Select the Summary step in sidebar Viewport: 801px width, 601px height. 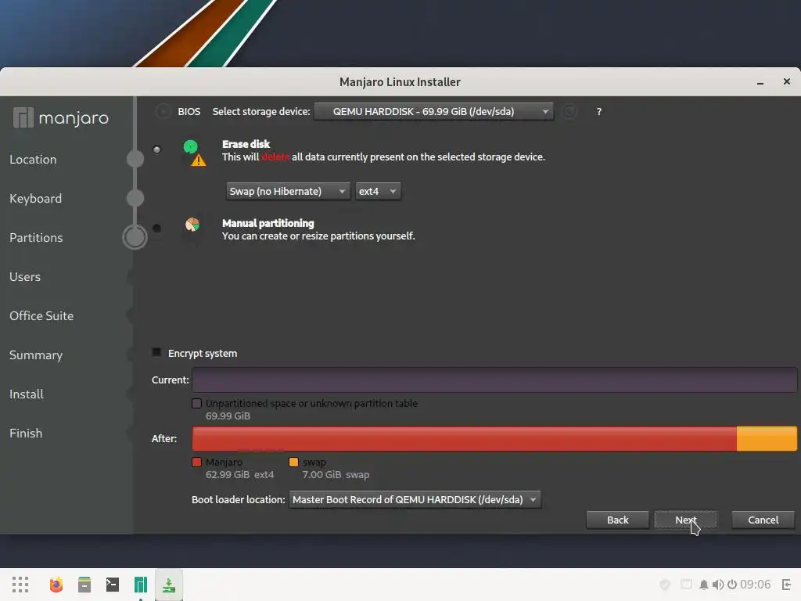click(36, 355)
